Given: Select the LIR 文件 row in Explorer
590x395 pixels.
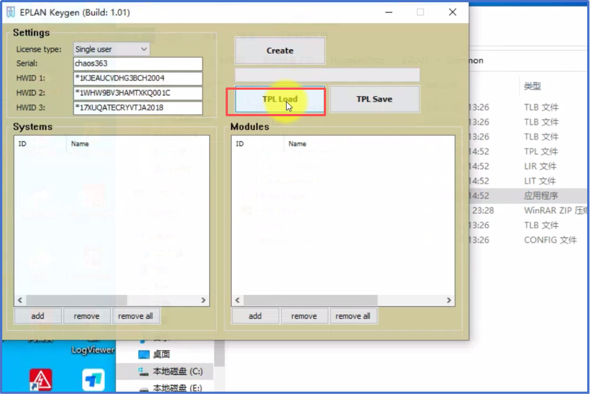Looking at the screenshot, I should pyautogui.click(x=529, y=166).
